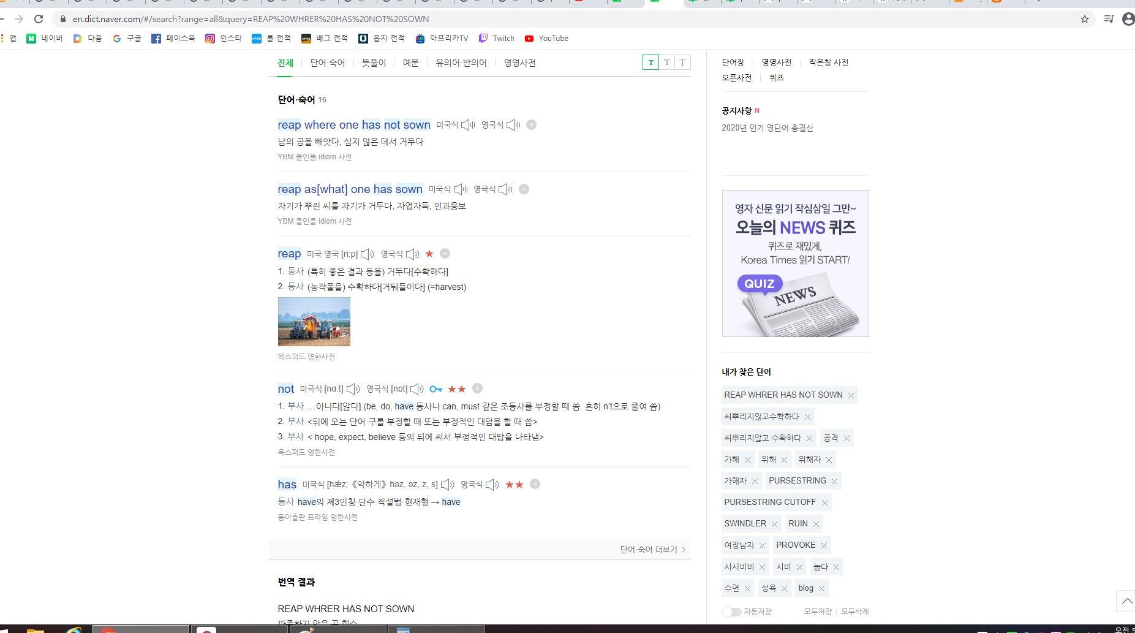This screenshot has width=1135, height=633.
Task: Switch to the 전체 tab
Action: 285,63
